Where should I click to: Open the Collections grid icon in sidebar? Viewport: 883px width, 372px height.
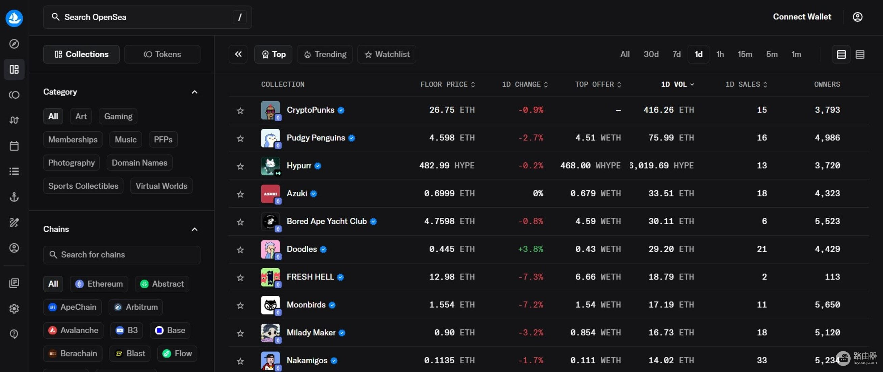[x=14, y=70]
